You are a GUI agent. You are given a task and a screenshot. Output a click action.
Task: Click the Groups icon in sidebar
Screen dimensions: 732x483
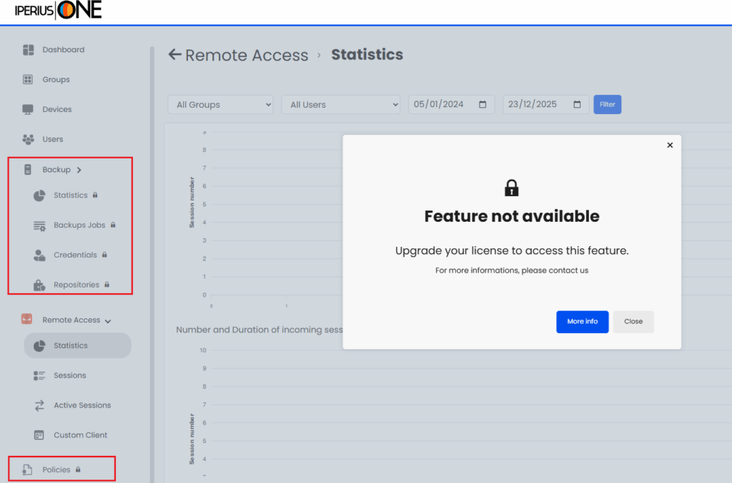28,80
